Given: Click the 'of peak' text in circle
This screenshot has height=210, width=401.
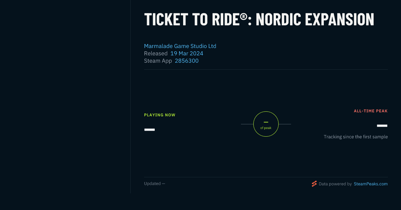Looking at the screenshot, I should pyautogui.click(x=266, y=128).
